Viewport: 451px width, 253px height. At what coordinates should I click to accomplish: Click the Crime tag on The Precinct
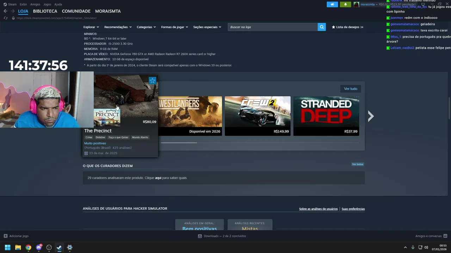(89, 137)
